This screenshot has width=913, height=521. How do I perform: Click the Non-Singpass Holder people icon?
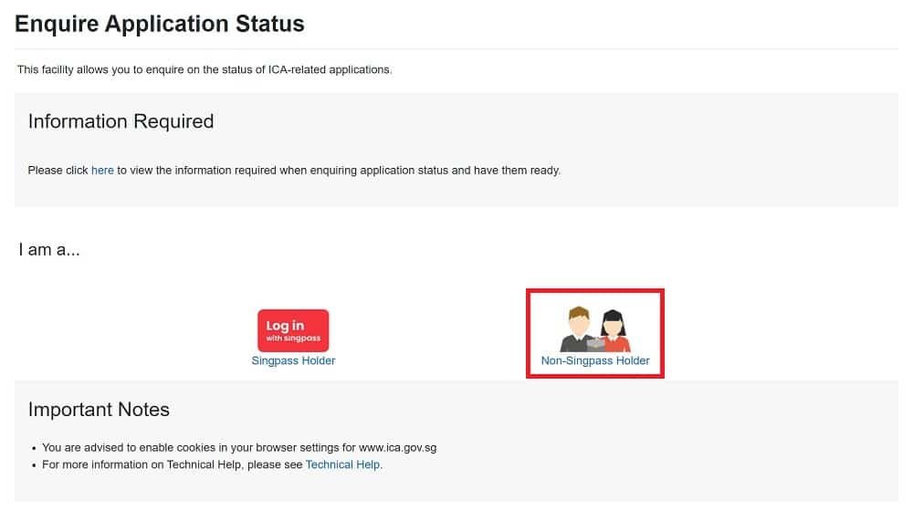pos(595,328)
